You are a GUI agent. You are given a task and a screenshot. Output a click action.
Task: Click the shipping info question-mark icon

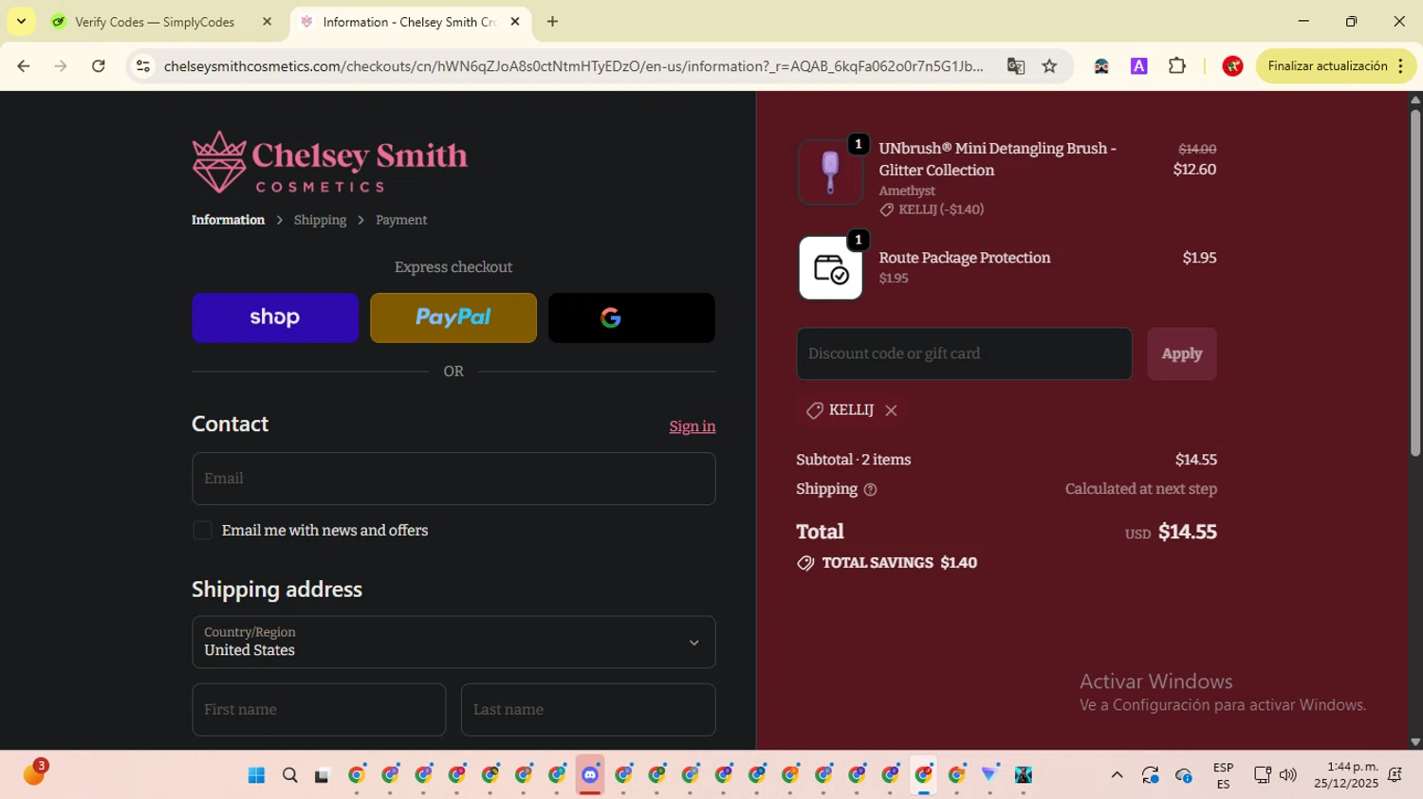coord(870,490)
